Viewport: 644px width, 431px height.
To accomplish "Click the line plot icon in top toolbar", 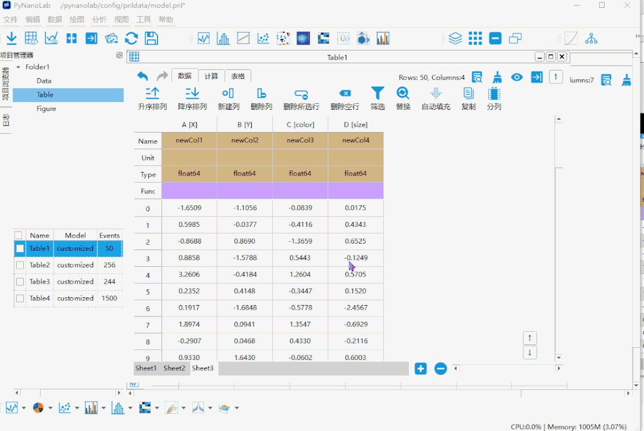I will tap(204, 38).
